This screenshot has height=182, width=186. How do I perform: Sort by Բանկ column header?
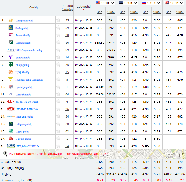click(x=33, y=7)
